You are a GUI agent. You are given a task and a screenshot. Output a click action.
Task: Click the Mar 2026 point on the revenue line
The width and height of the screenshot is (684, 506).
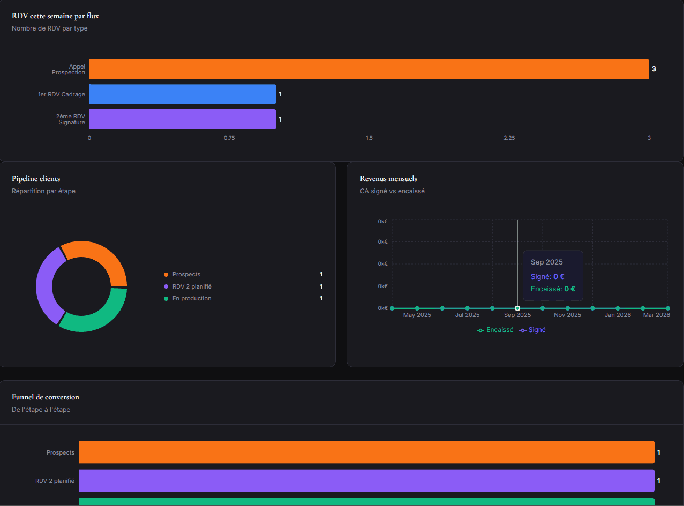click(x=667, y=308)
